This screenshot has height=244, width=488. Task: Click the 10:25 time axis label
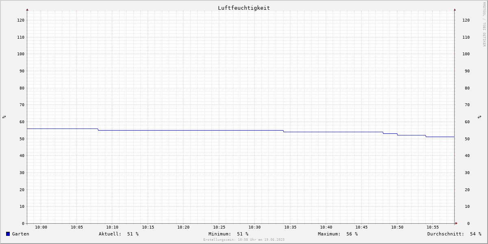[219, 227]
